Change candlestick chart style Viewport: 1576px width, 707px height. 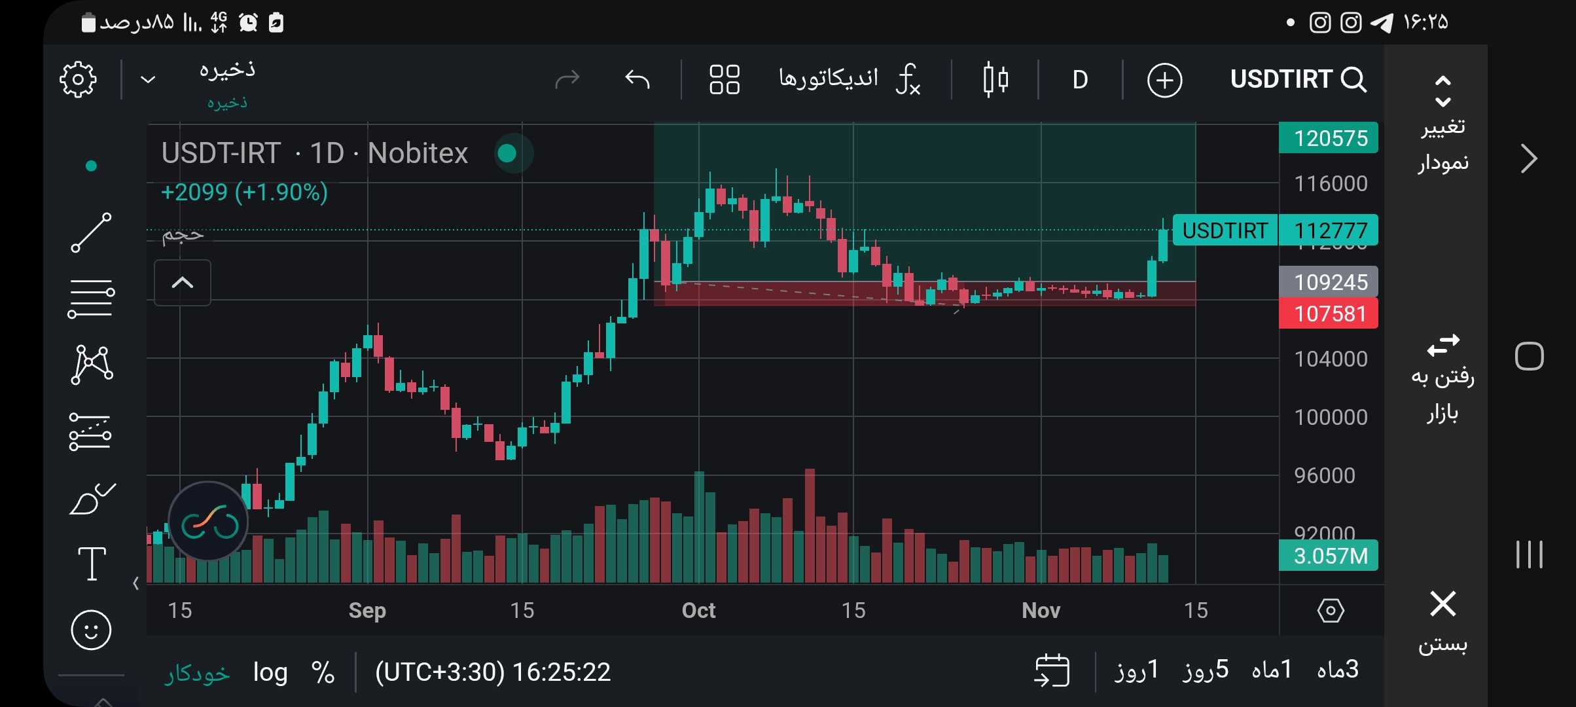(995, 80)
